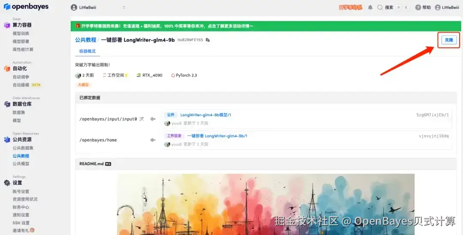
Task: Click the search magnifier icon
Action: click(380, 8)
